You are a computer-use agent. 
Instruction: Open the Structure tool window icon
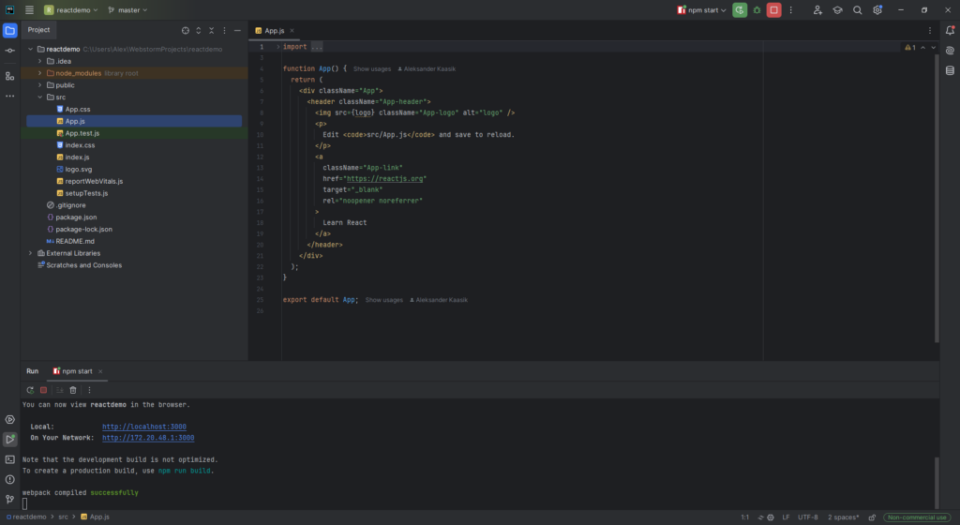point(9,76)
